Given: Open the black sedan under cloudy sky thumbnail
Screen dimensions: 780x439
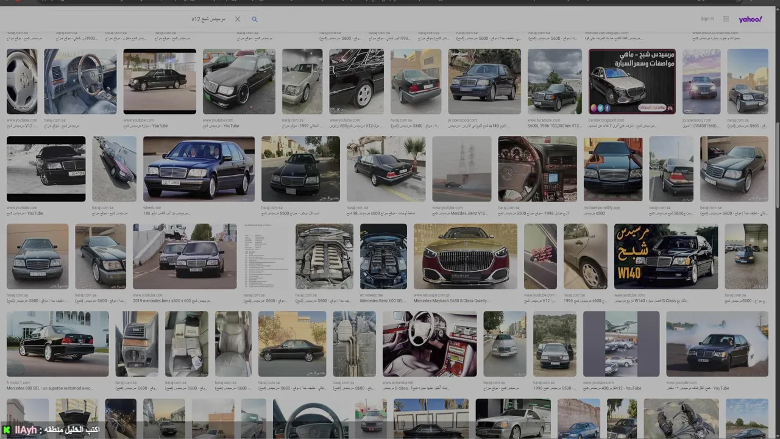Looking at the screenshot, I should (x=555, y=81).
